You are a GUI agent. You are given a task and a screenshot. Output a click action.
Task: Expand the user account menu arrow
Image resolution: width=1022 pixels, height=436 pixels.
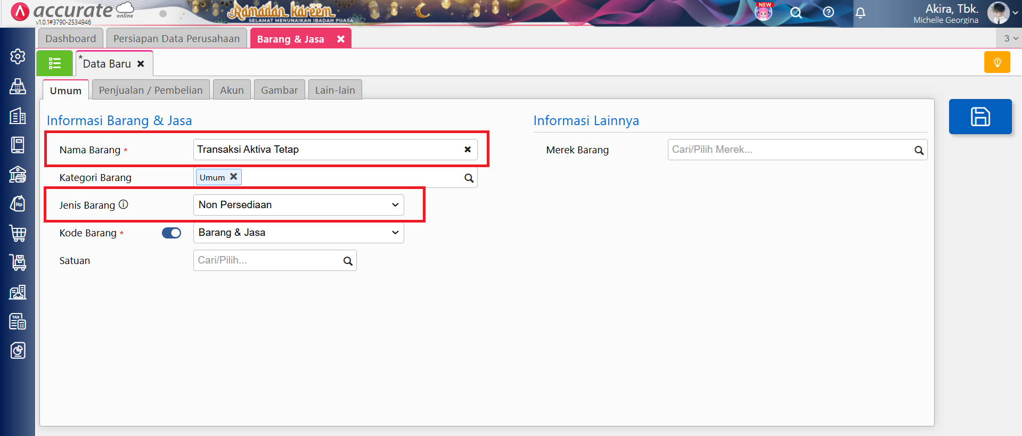[x=1015, y=13]
